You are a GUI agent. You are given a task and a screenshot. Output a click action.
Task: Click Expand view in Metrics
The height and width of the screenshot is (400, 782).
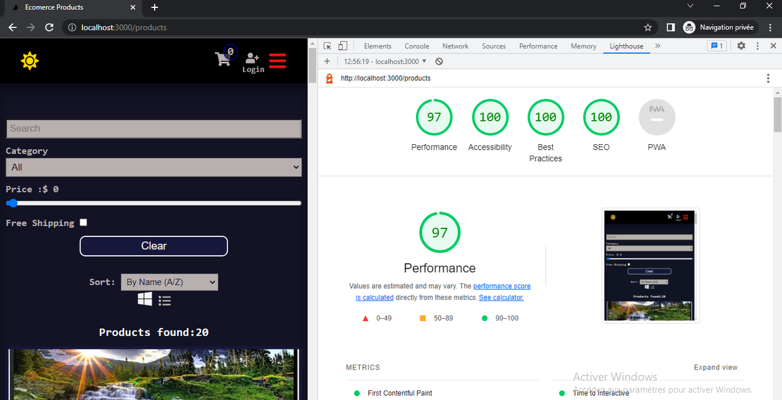point(715,367)
